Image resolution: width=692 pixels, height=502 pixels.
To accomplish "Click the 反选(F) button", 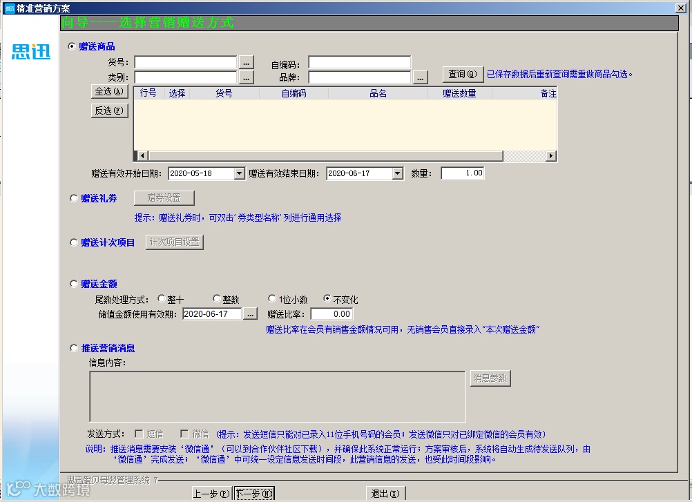I will coord(109,110).
